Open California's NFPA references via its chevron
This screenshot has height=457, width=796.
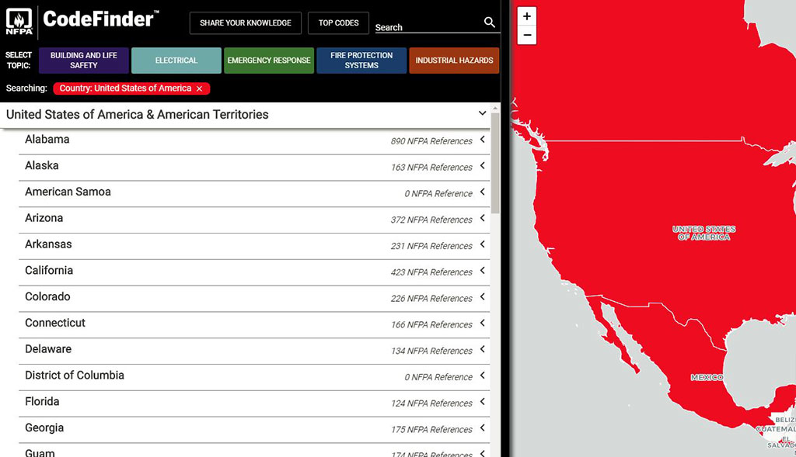pos(481,272)
